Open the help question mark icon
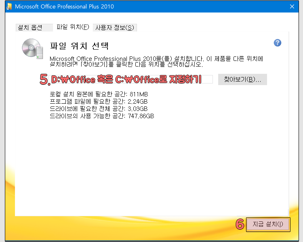Image resolution: width=303 pixels, height=242 pixels. [x=277, y=43]
